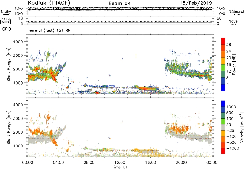The image size is (245, 169).
Task: Click the right '10^0' noise axis tick
Action: tap(221, 14)
